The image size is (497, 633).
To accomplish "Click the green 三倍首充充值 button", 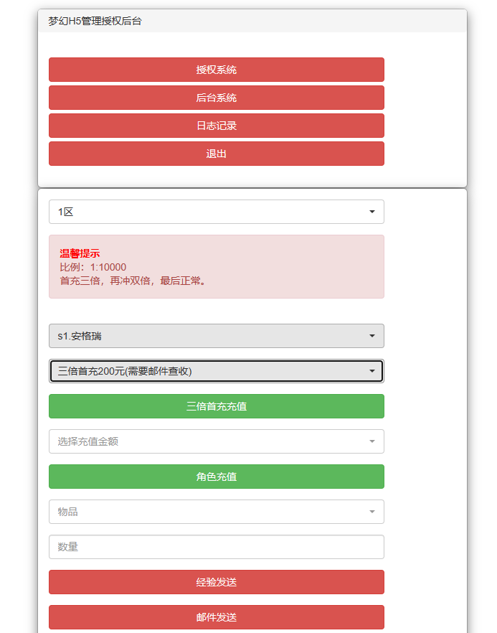I will coord(216,406).
